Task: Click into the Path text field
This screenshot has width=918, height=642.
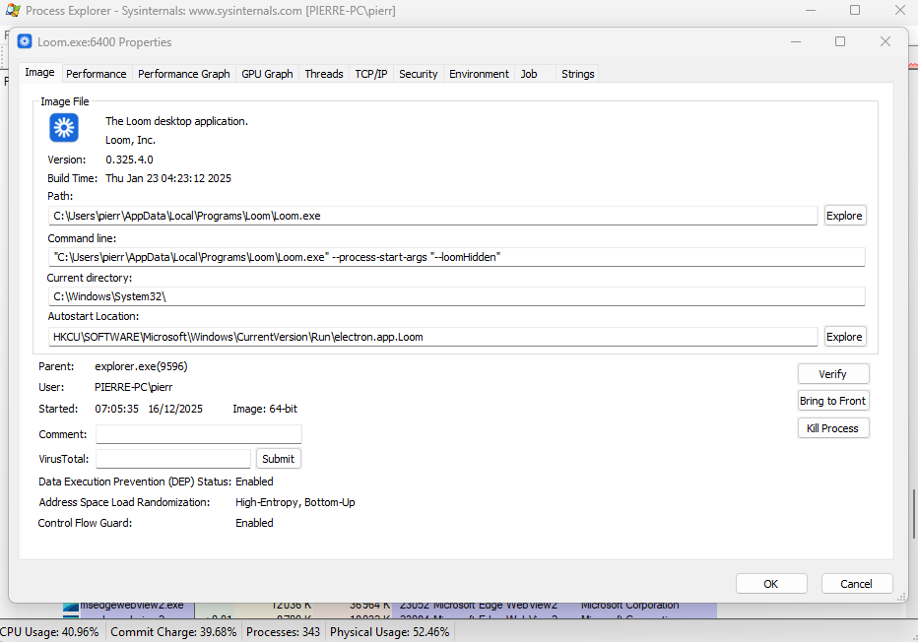Action: click(x=432, y=216)
